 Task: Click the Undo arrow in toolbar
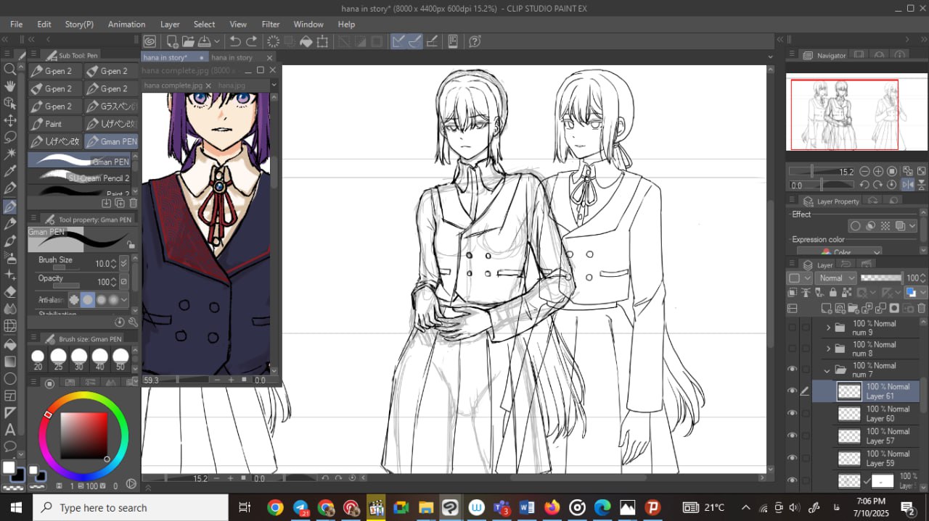[235, 42]
